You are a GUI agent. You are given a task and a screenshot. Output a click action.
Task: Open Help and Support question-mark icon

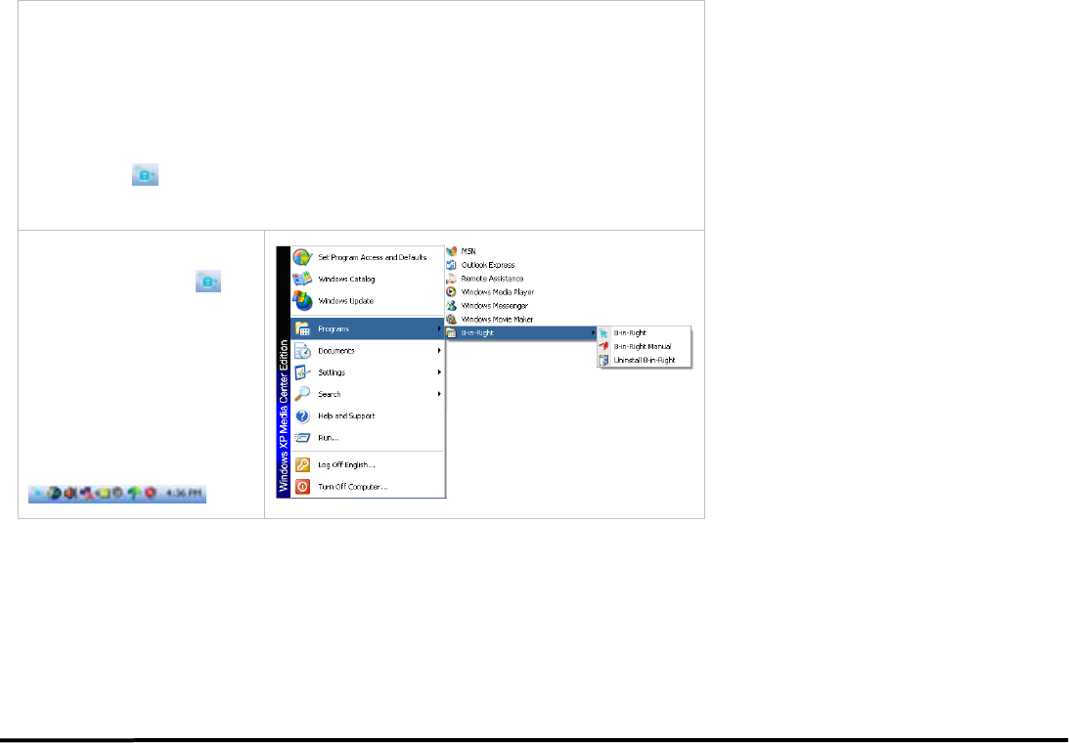[x=302, y=415]
